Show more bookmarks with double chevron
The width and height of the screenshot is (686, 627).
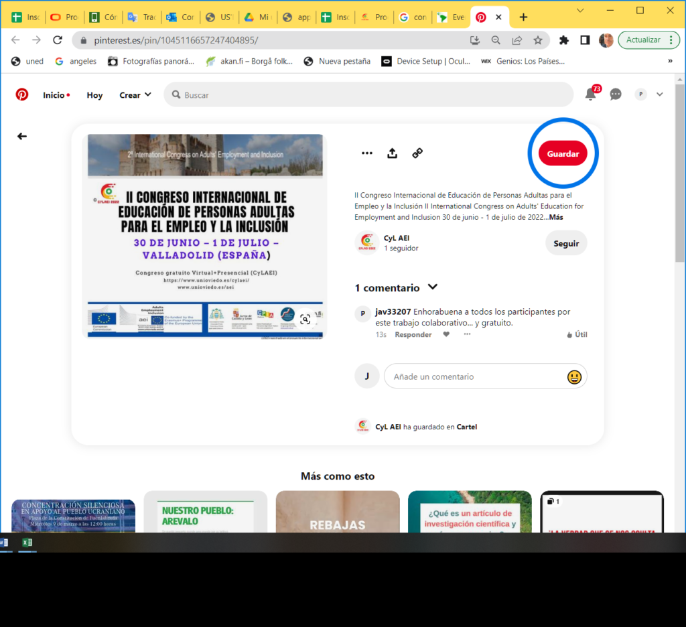click(x=670, y=61)
